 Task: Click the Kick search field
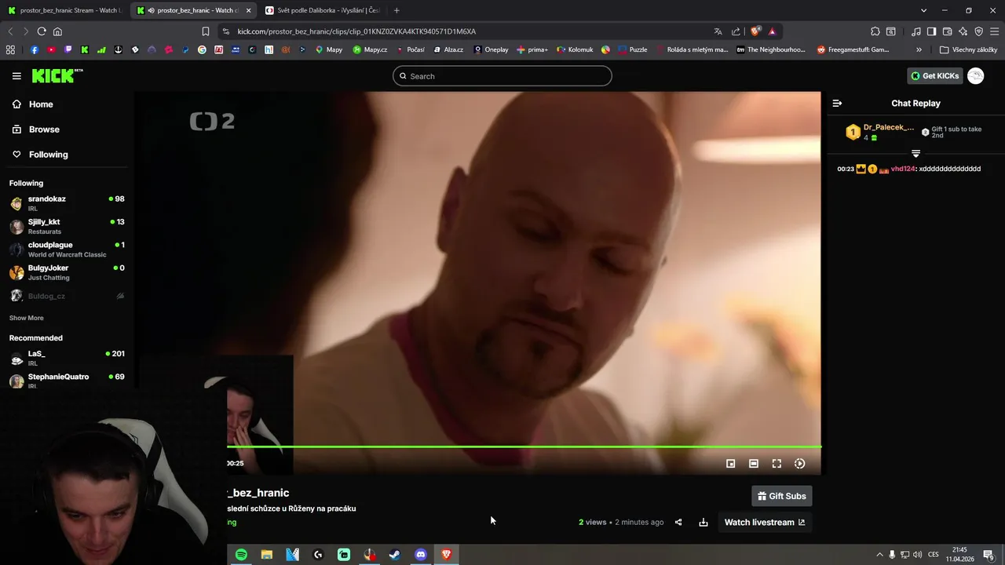point(502,76)
